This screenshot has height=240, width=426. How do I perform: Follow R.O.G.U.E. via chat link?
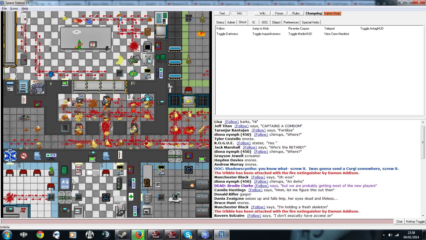244,143
